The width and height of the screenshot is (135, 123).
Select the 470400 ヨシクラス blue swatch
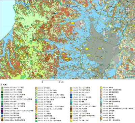pyautogui.click(x=71, y=95)
